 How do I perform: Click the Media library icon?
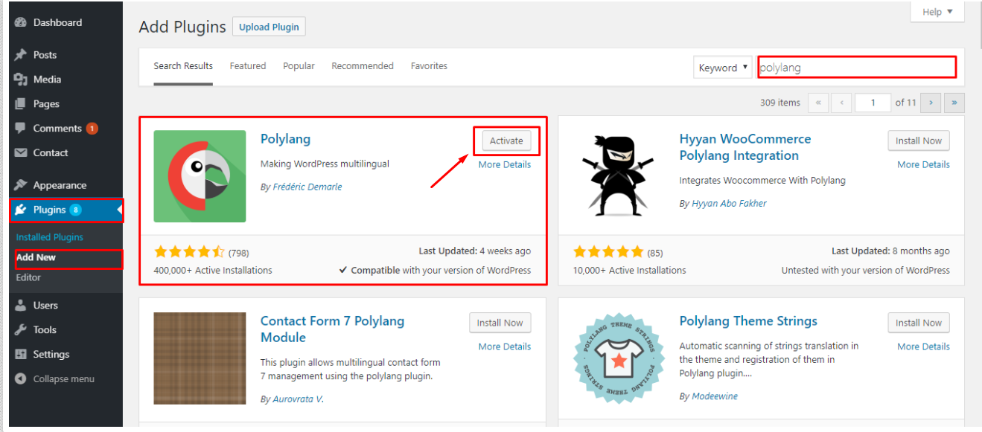[x=21, y=80]
